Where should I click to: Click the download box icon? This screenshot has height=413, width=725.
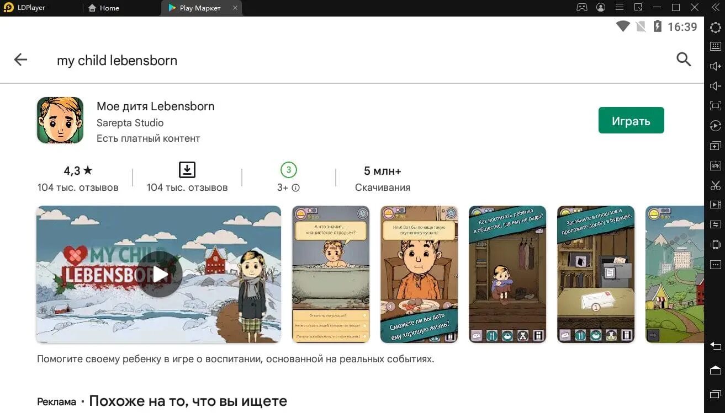tap(187, 170)
